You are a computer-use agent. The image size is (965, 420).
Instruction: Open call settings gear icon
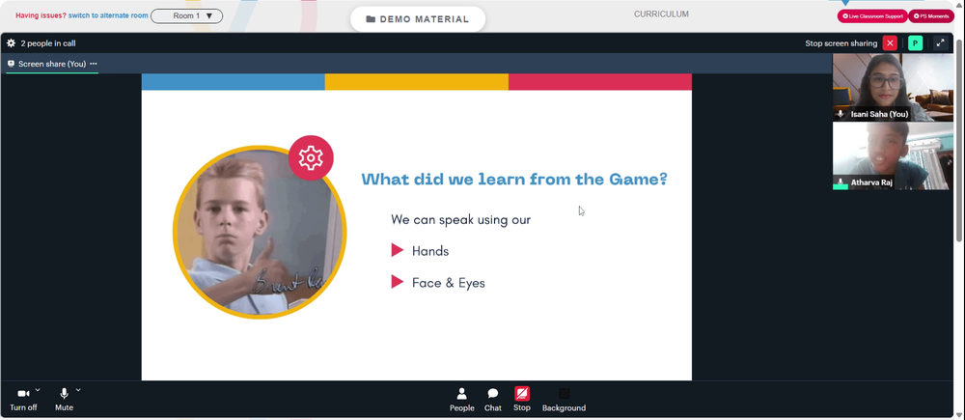[x=11, y=43]
